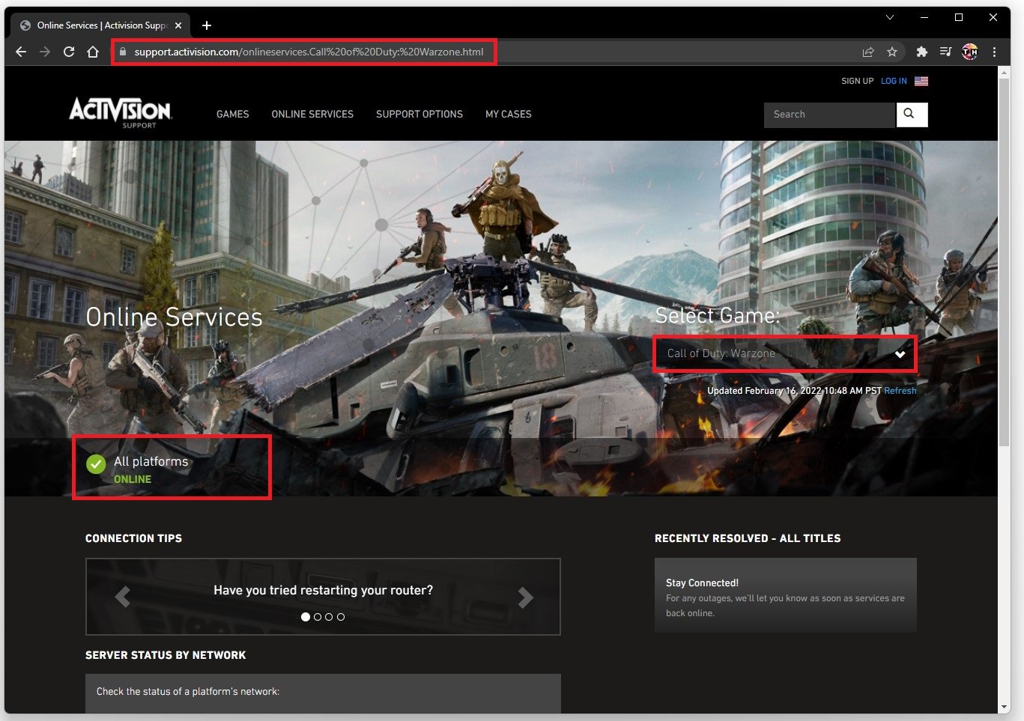Viewport: 1024px width, 721px height.
Task: Click into the Search input field
Action: click(828, 115)
